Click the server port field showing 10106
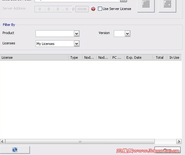The image size is (185, 155). point(82,9)
